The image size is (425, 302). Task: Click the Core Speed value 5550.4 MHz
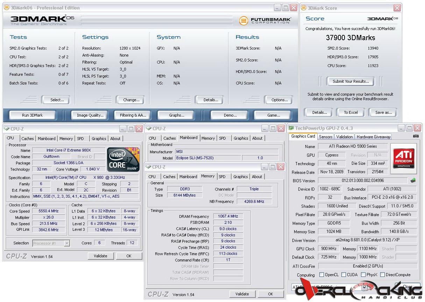pos(48,211)
